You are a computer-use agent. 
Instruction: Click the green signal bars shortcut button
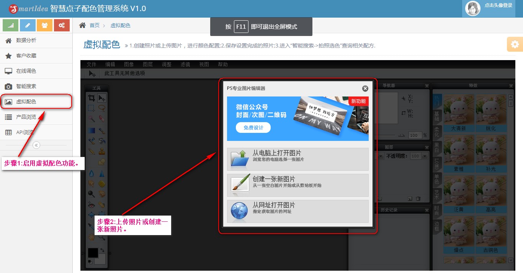click(10, 25)
